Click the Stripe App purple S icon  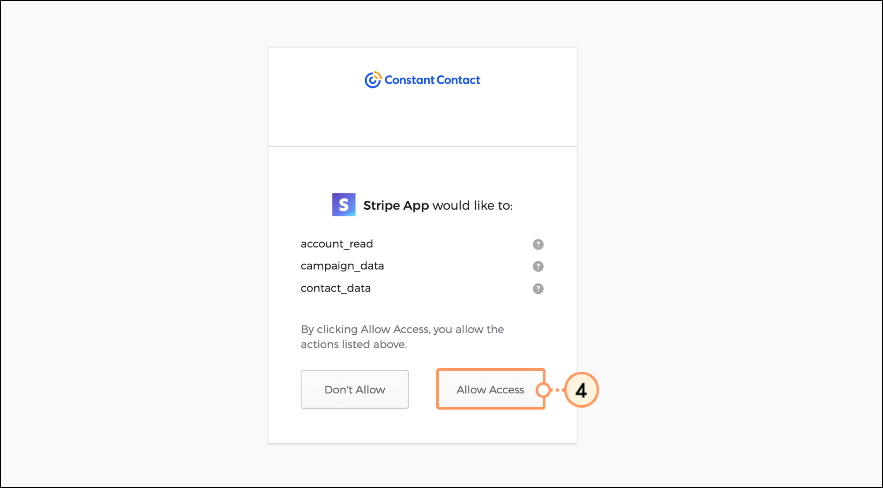tap(344, 204)
